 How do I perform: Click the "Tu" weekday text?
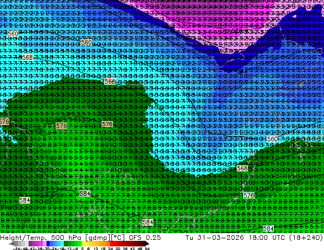pyautogui.click(x=190, y=238)
